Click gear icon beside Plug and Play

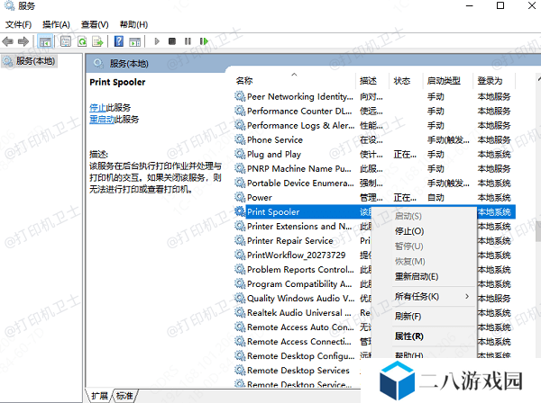[240, 154]
